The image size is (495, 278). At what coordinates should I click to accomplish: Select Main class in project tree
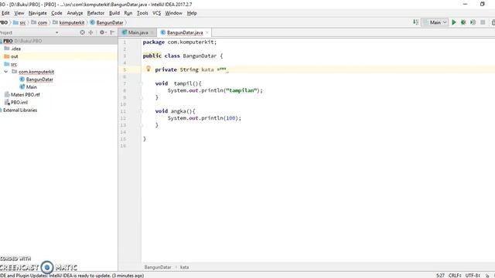(x=31, y=87)
